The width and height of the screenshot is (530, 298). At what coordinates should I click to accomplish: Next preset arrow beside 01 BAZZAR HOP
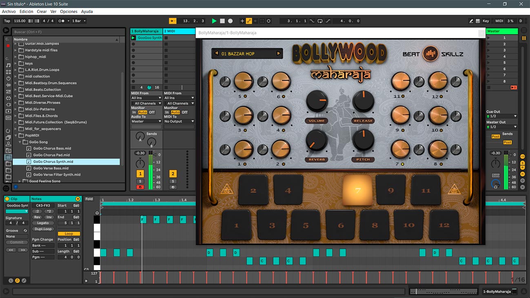(278, 53)
